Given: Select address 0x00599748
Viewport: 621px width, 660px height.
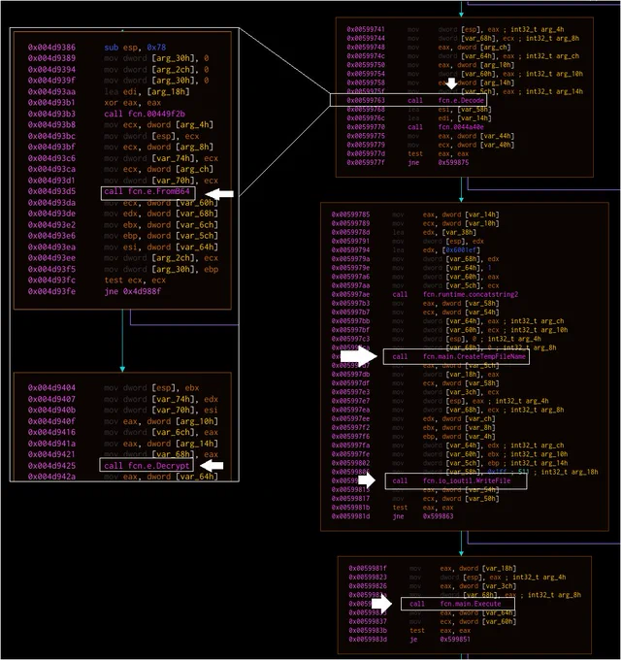Looking at the screenshot, I should [x=366, y=48].
